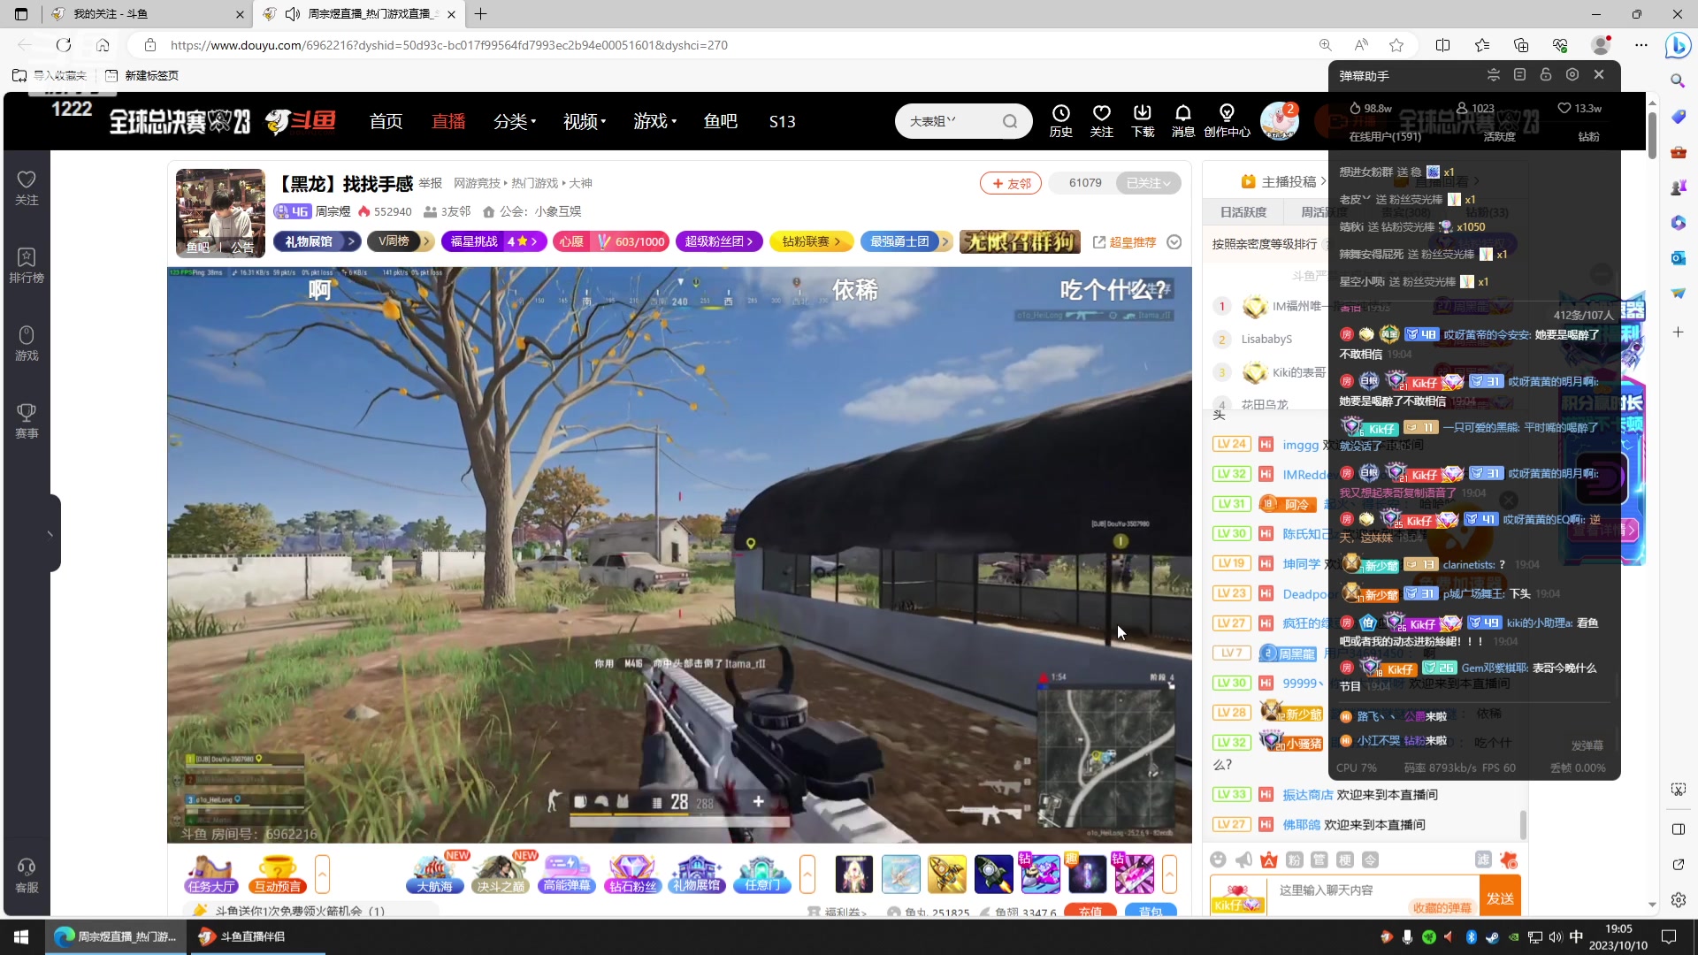This screenshot has width=1698, height=955.
Task: Open 客服 headset in the left sidebar
Action: point(27,875)
